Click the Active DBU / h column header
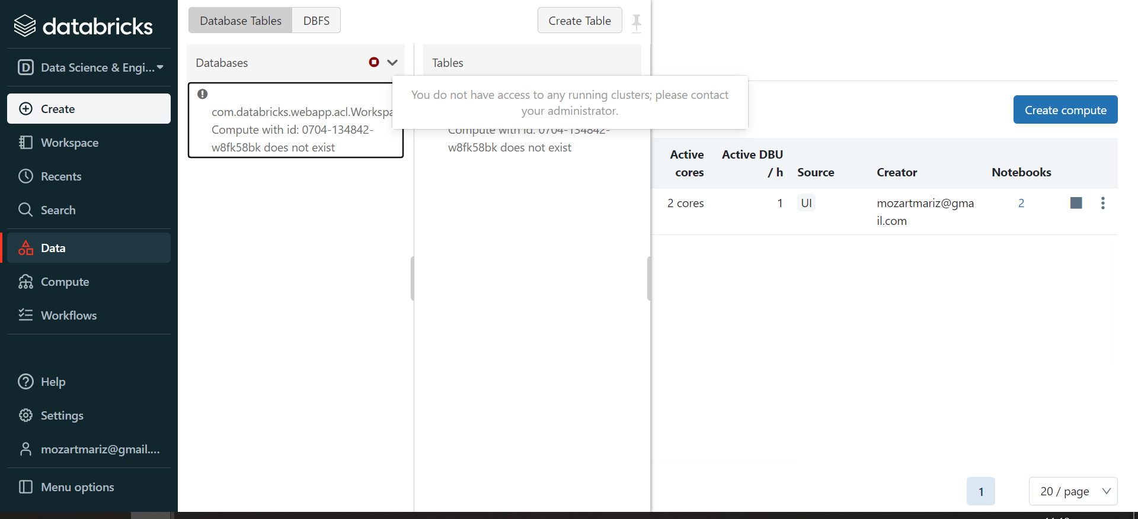Screen dimensions: 1138x519 (x=752, y=163)
